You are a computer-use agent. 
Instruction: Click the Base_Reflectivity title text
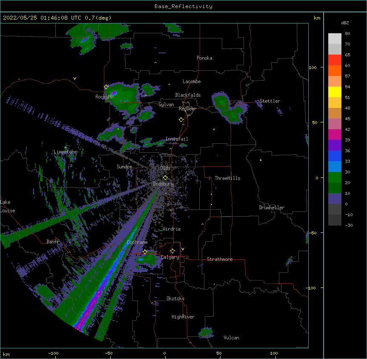click(183, 6)
